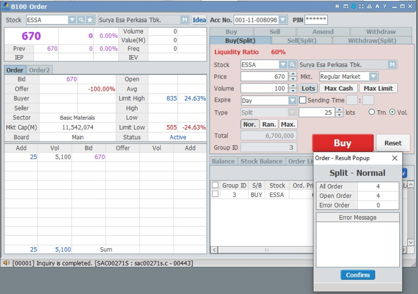Tick the checkbox for Group ID 3 row
418x294 pixels.
click(215, 194)
